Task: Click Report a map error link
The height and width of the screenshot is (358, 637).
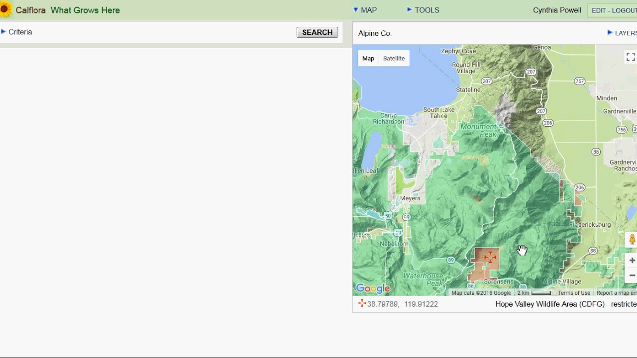Action: [616, 293]
